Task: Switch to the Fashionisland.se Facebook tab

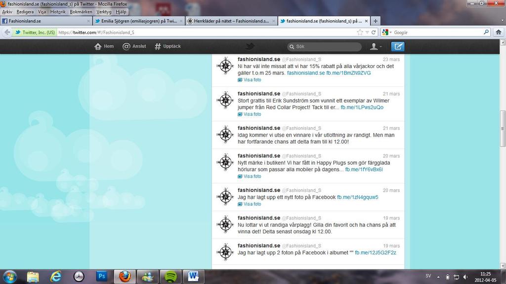Action: (x=46, y=21)
